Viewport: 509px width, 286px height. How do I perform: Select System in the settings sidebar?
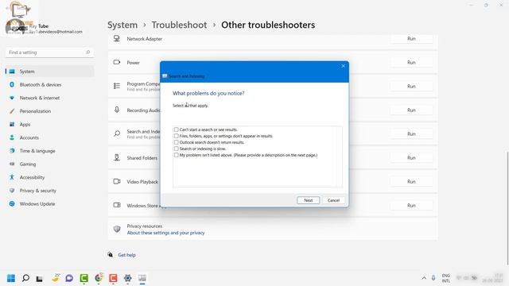(x=49, y=71)
